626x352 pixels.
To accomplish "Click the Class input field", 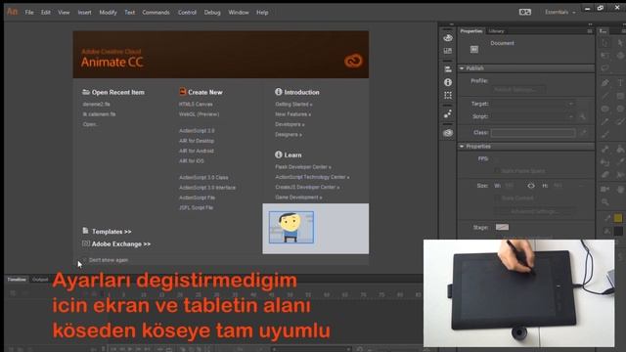I will coord(533,133).
